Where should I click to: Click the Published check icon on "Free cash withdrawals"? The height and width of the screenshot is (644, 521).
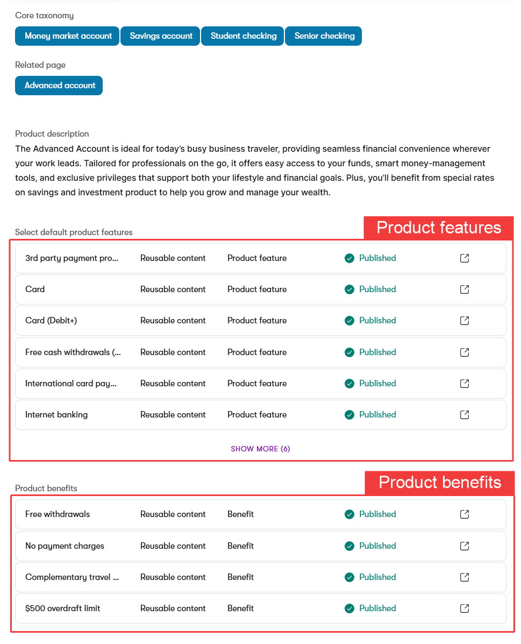coord(350,352)
